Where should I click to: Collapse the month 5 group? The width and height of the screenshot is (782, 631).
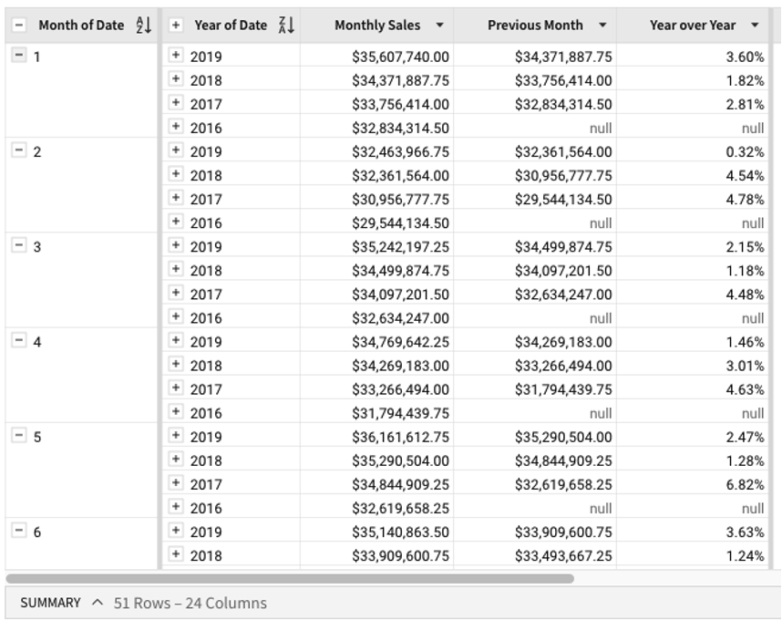pos(18,436)
